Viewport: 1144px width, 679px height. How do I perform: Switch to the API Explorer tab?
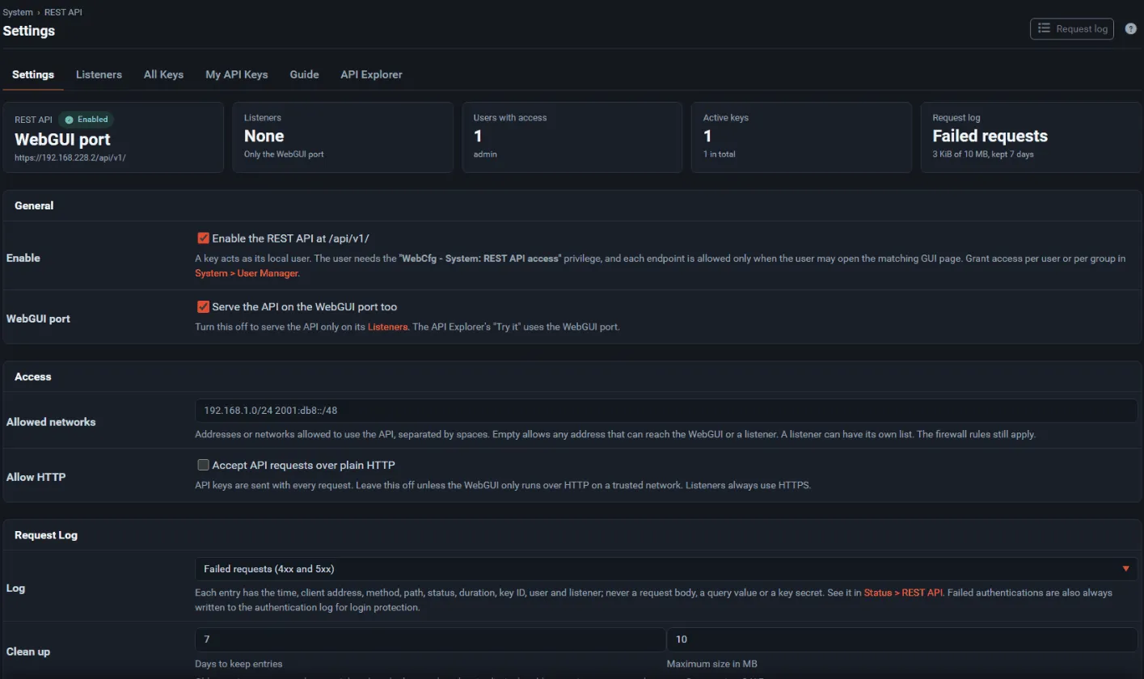(x=371, y=74)
